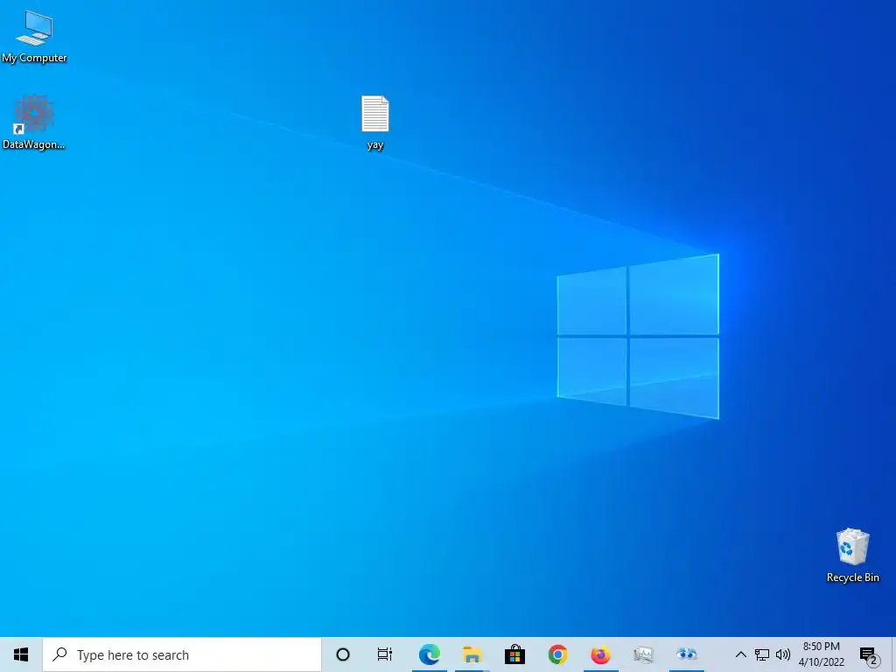Click the search magnifier icon

tap(60, 654)
